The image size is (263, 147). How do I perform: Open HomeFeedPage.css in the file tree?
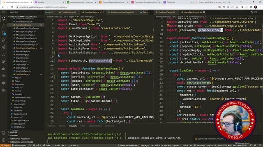point(24,22)
